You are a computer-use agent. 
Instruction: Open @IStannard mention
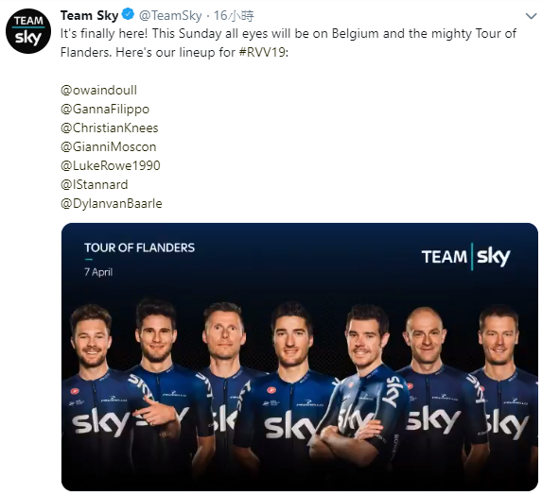click(94, 184)
